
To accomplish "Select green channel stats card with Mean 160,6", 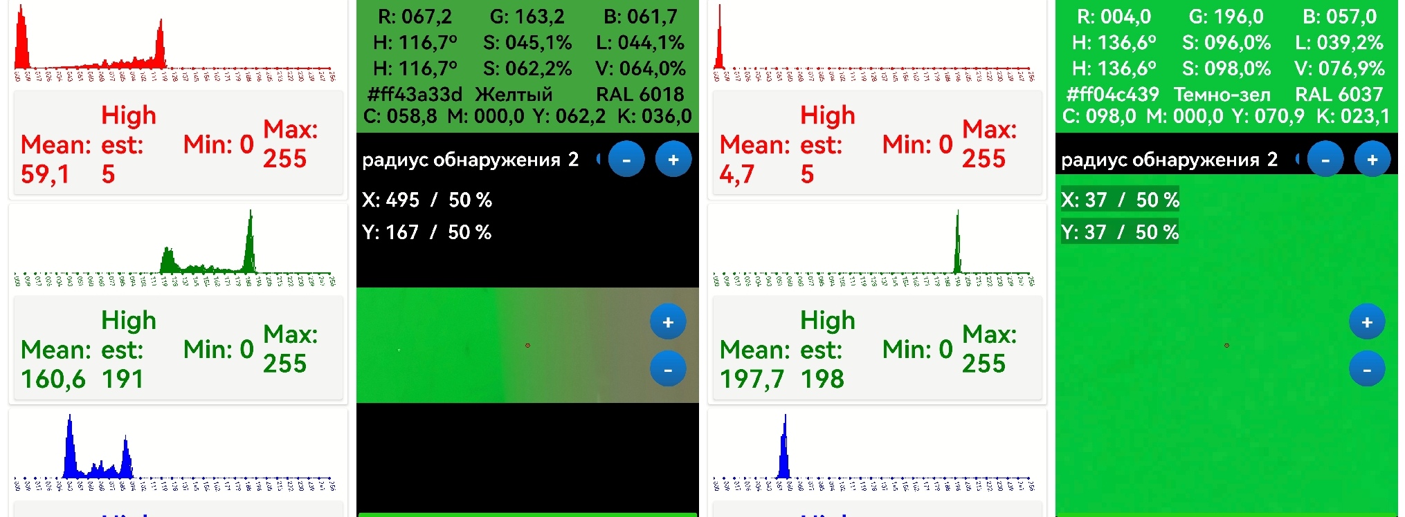I will click(178, 349).
